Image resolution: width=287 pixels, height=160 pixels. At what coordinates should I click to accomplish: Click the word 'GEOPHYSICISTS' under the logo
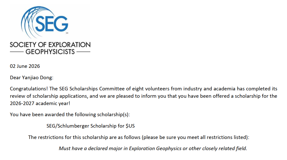click(50, 52)
